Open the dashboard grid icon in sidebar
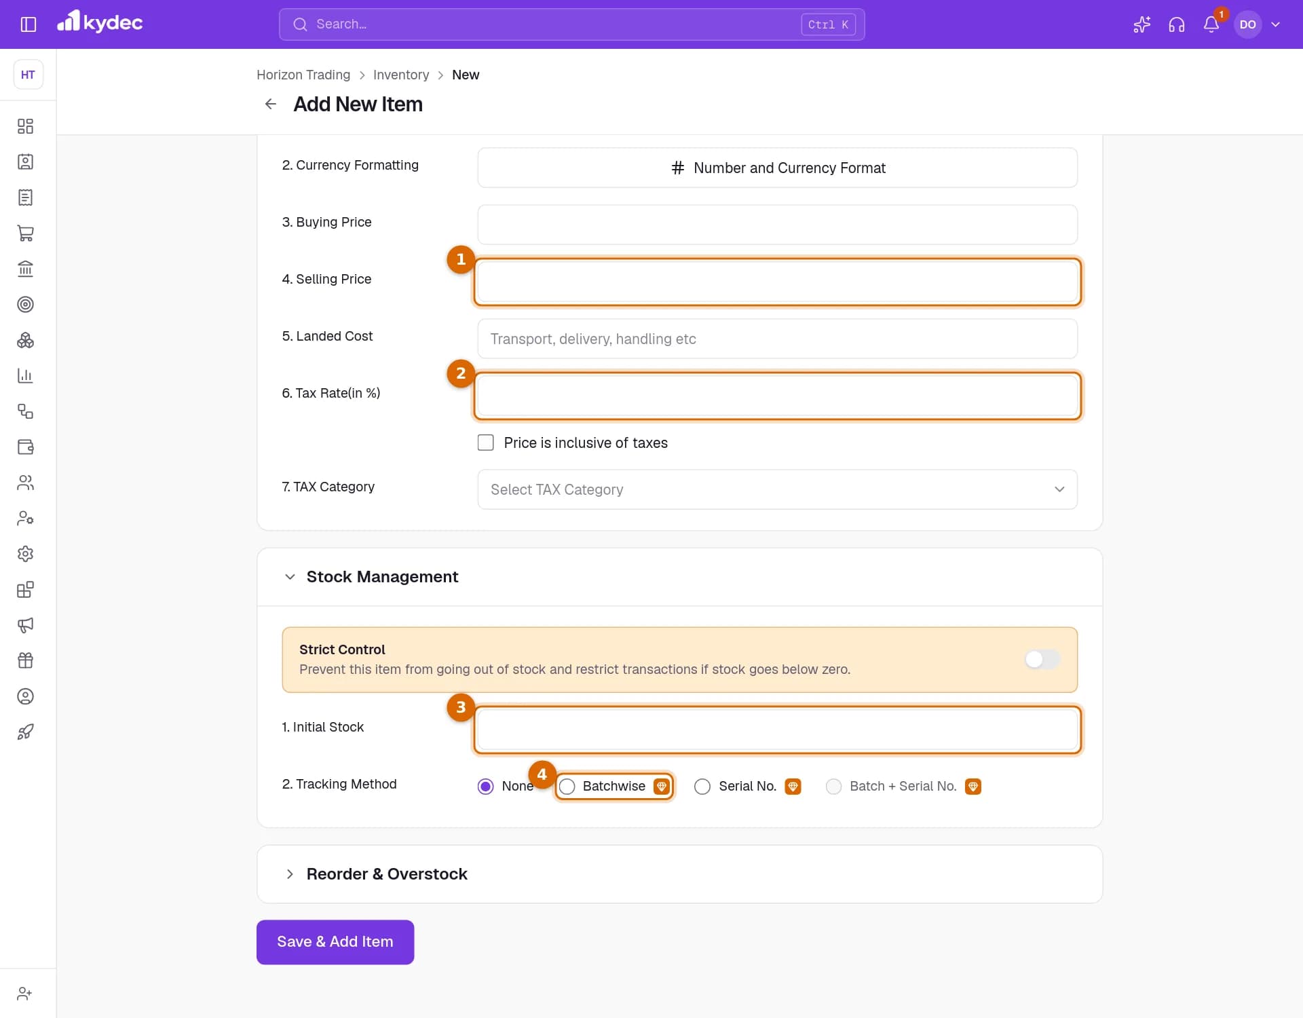Viewport: 1303px width, 1018px height. (26, 126)
